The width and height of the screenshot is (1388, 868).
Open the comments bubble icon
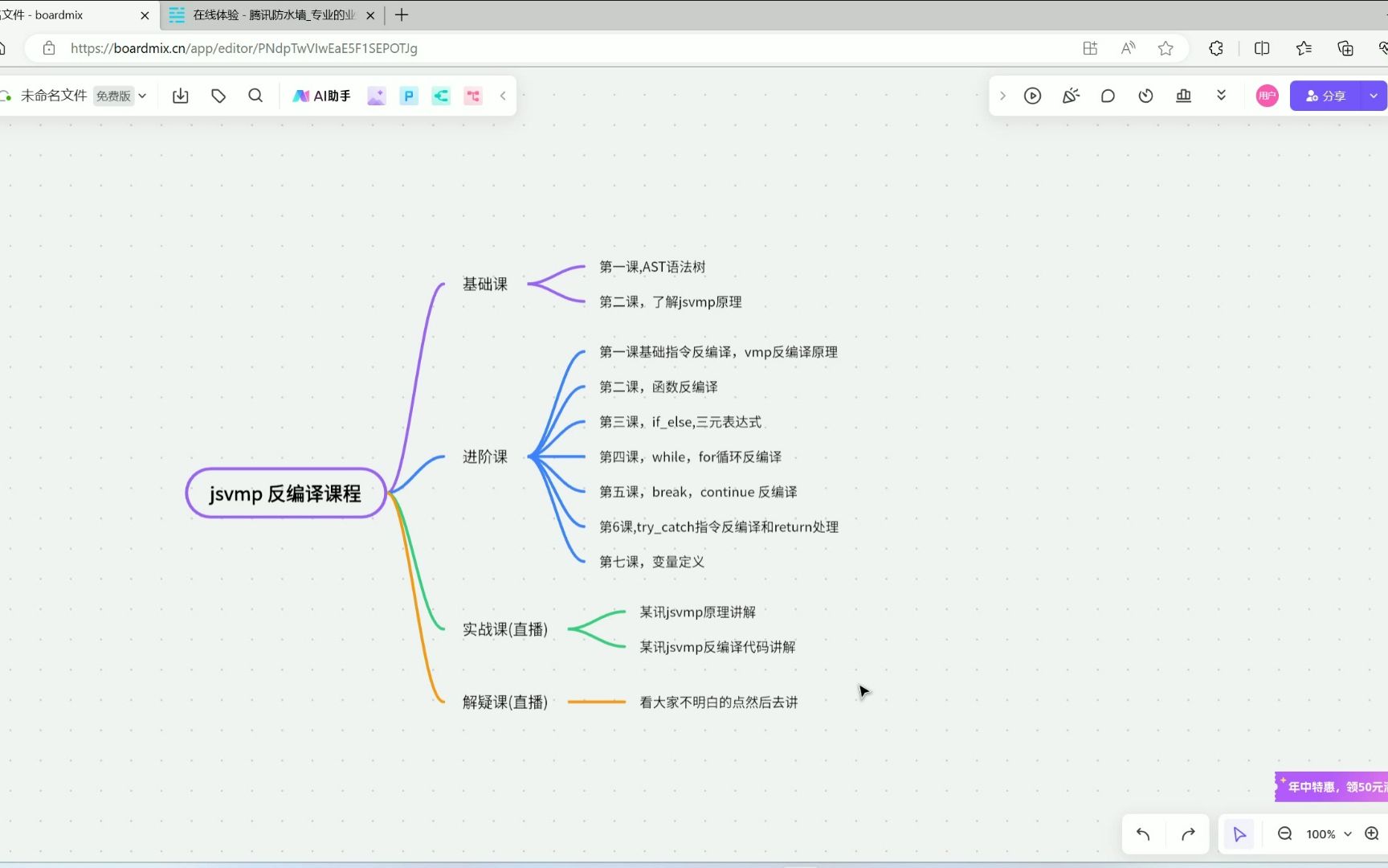[1108, 96]
